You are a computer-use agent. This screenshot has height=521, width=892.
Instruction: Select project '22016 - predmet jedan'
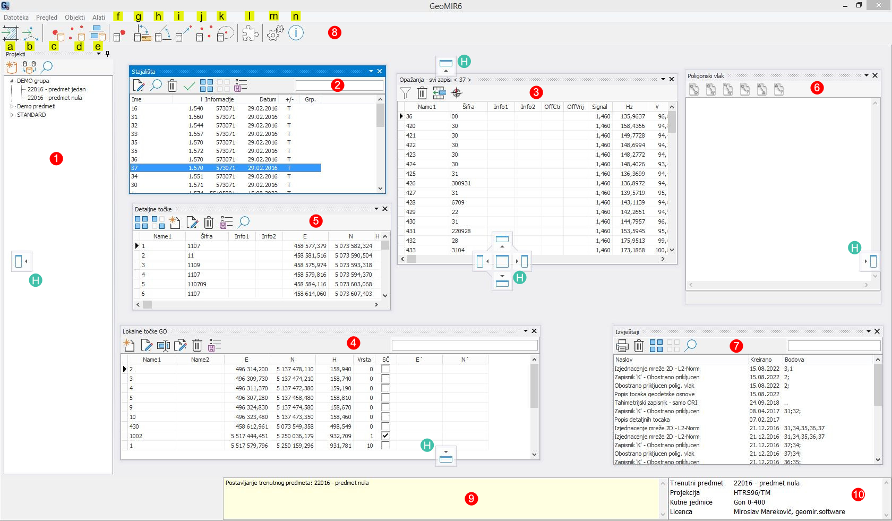pyautogui.click(x=56, y=90)
